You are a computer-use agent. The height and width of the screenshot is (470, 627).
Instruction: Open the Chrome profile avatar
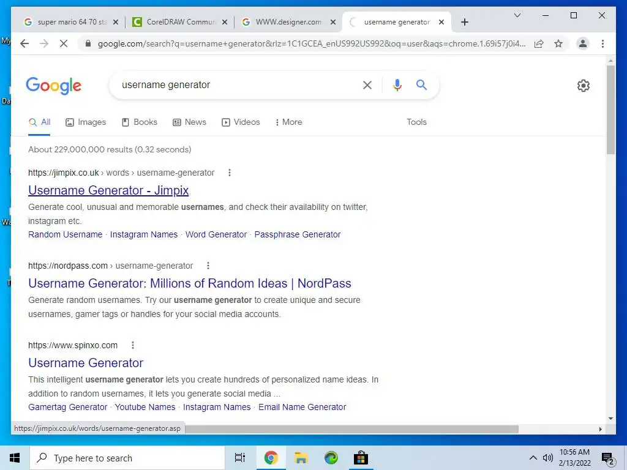click(x=583, y=43)
